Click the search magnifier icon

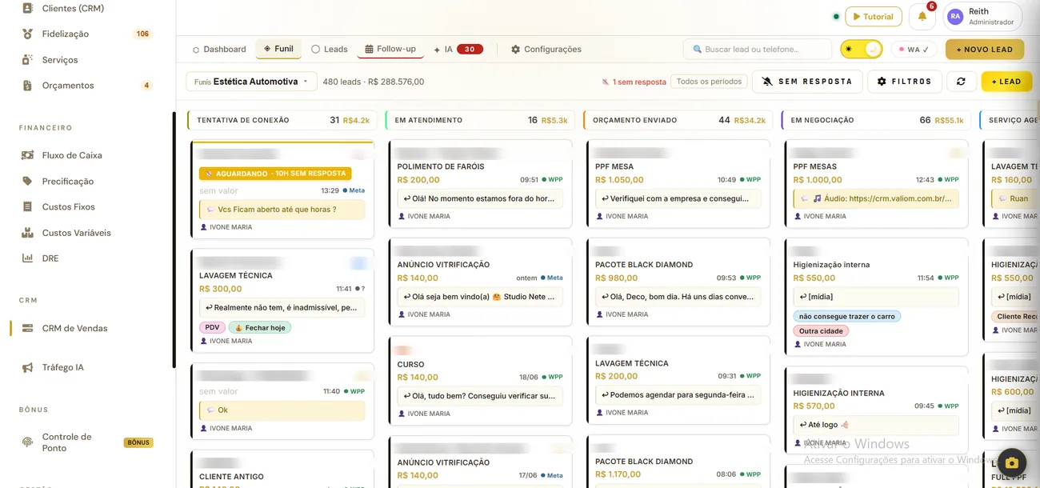click(x=697, y=49)
